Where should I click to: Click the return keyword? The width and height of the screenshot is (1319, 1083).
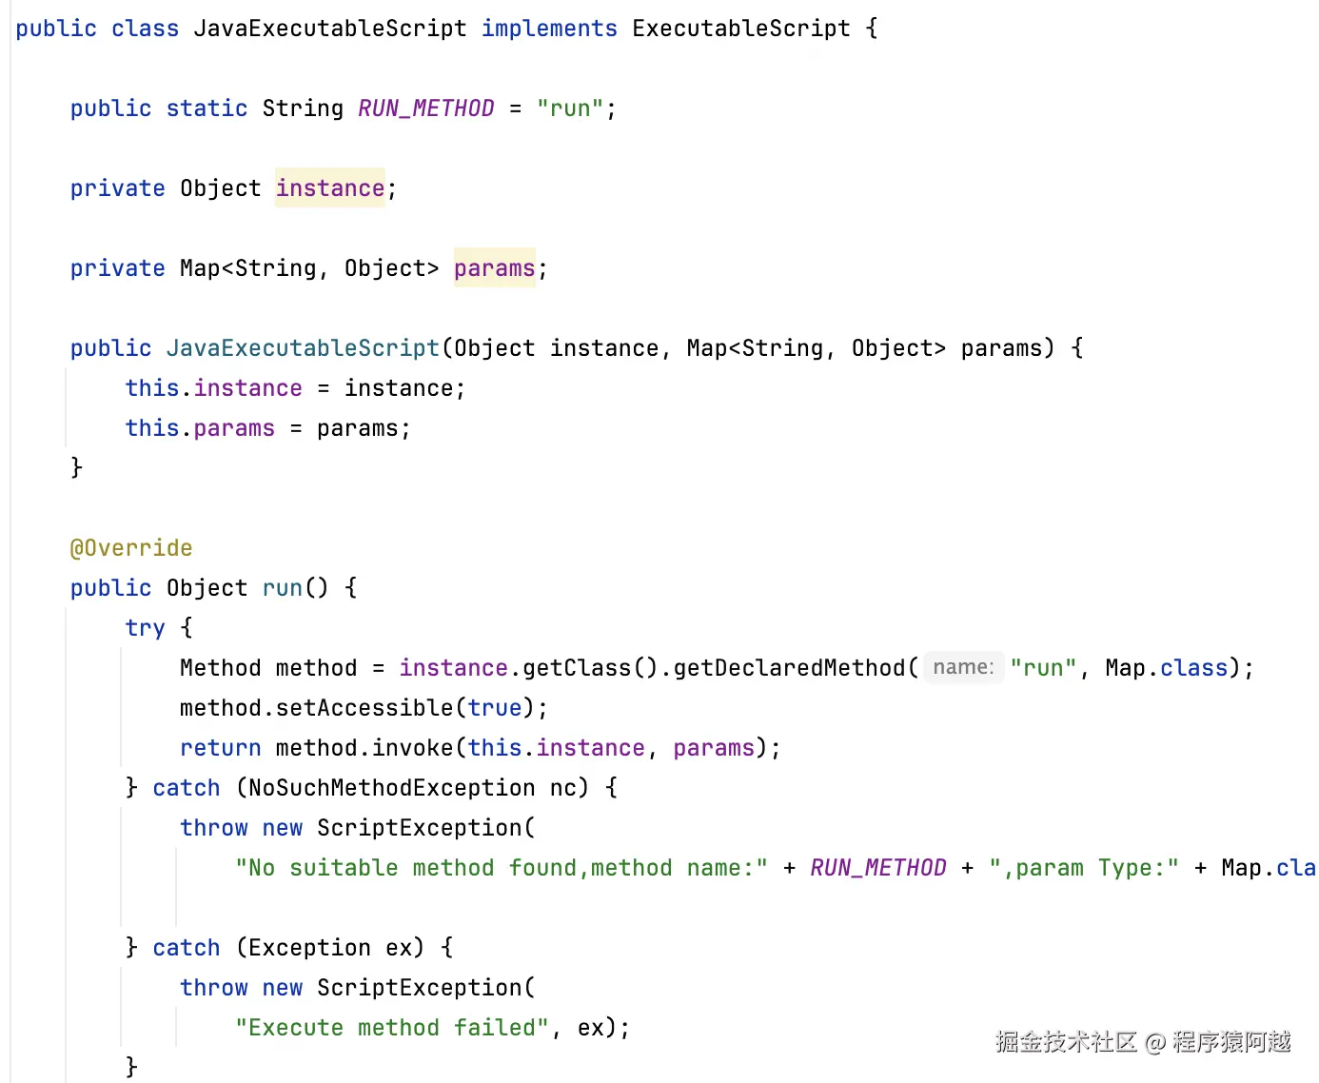point(220,748)
